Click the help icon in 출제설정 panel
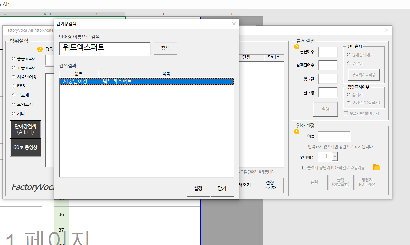This screenshot has width=410, height=245. tap(297, 47)
